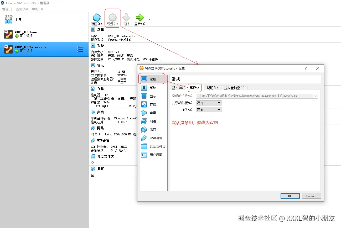Switch to the 高级(A) tab
Viewport: 341px width, 228px height.
pos(195,88)
